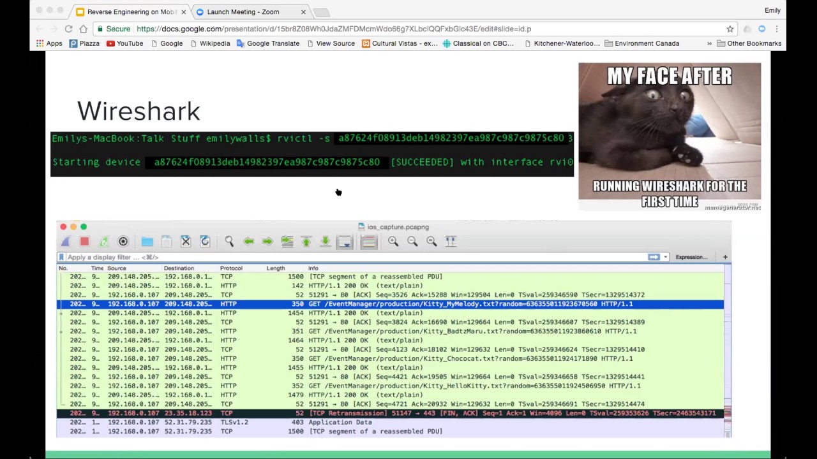Viewport: 817px width, 459px height.
Task: Close the Launch Meeting - Zoom tab
Action: (303, 11)
